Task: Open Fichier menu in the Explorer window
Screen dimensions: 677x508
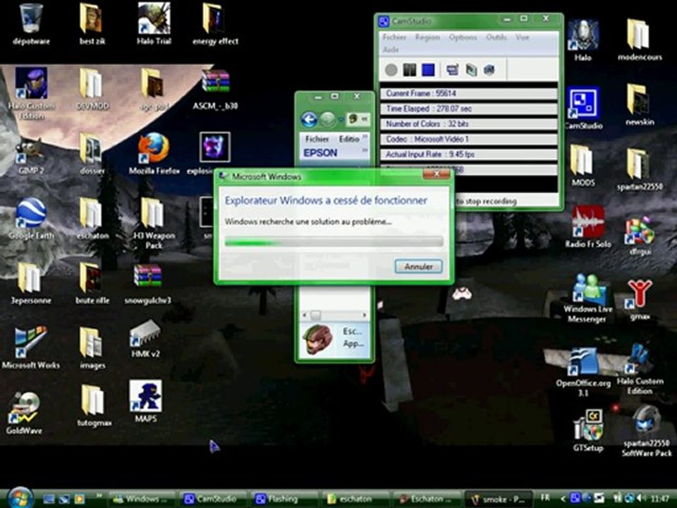Action: pyautogui.click(x=317, y=139)
